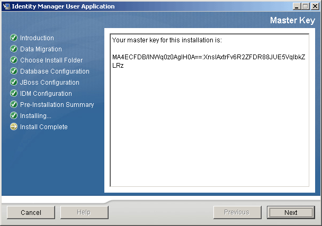Select the Database Configuration step label
Image resolution: width=322 pixels, height=226 pixels.
tap(55, 71)
